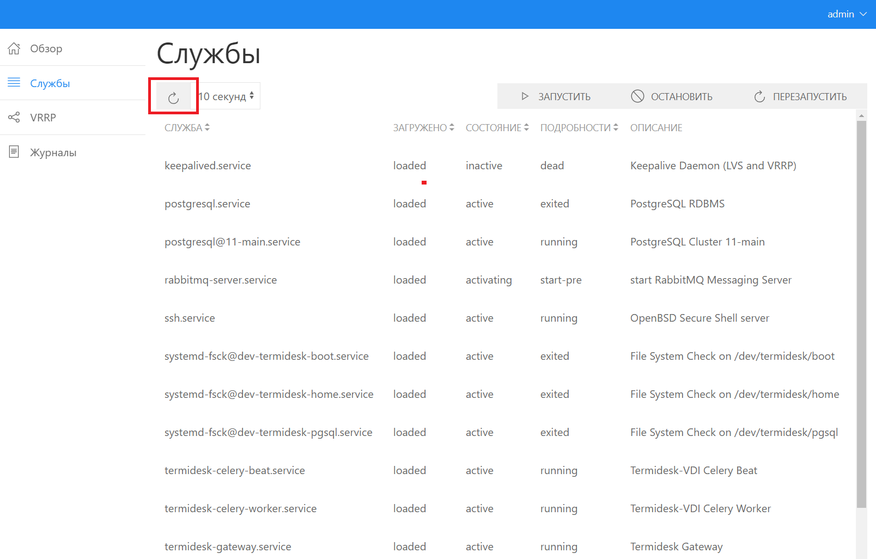Click the list icon beside Службы
Screen dimensions: 876x559
pos(14,83)
